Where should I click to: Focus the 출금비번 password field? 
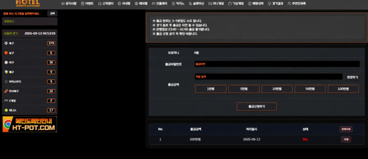point(277,64)
